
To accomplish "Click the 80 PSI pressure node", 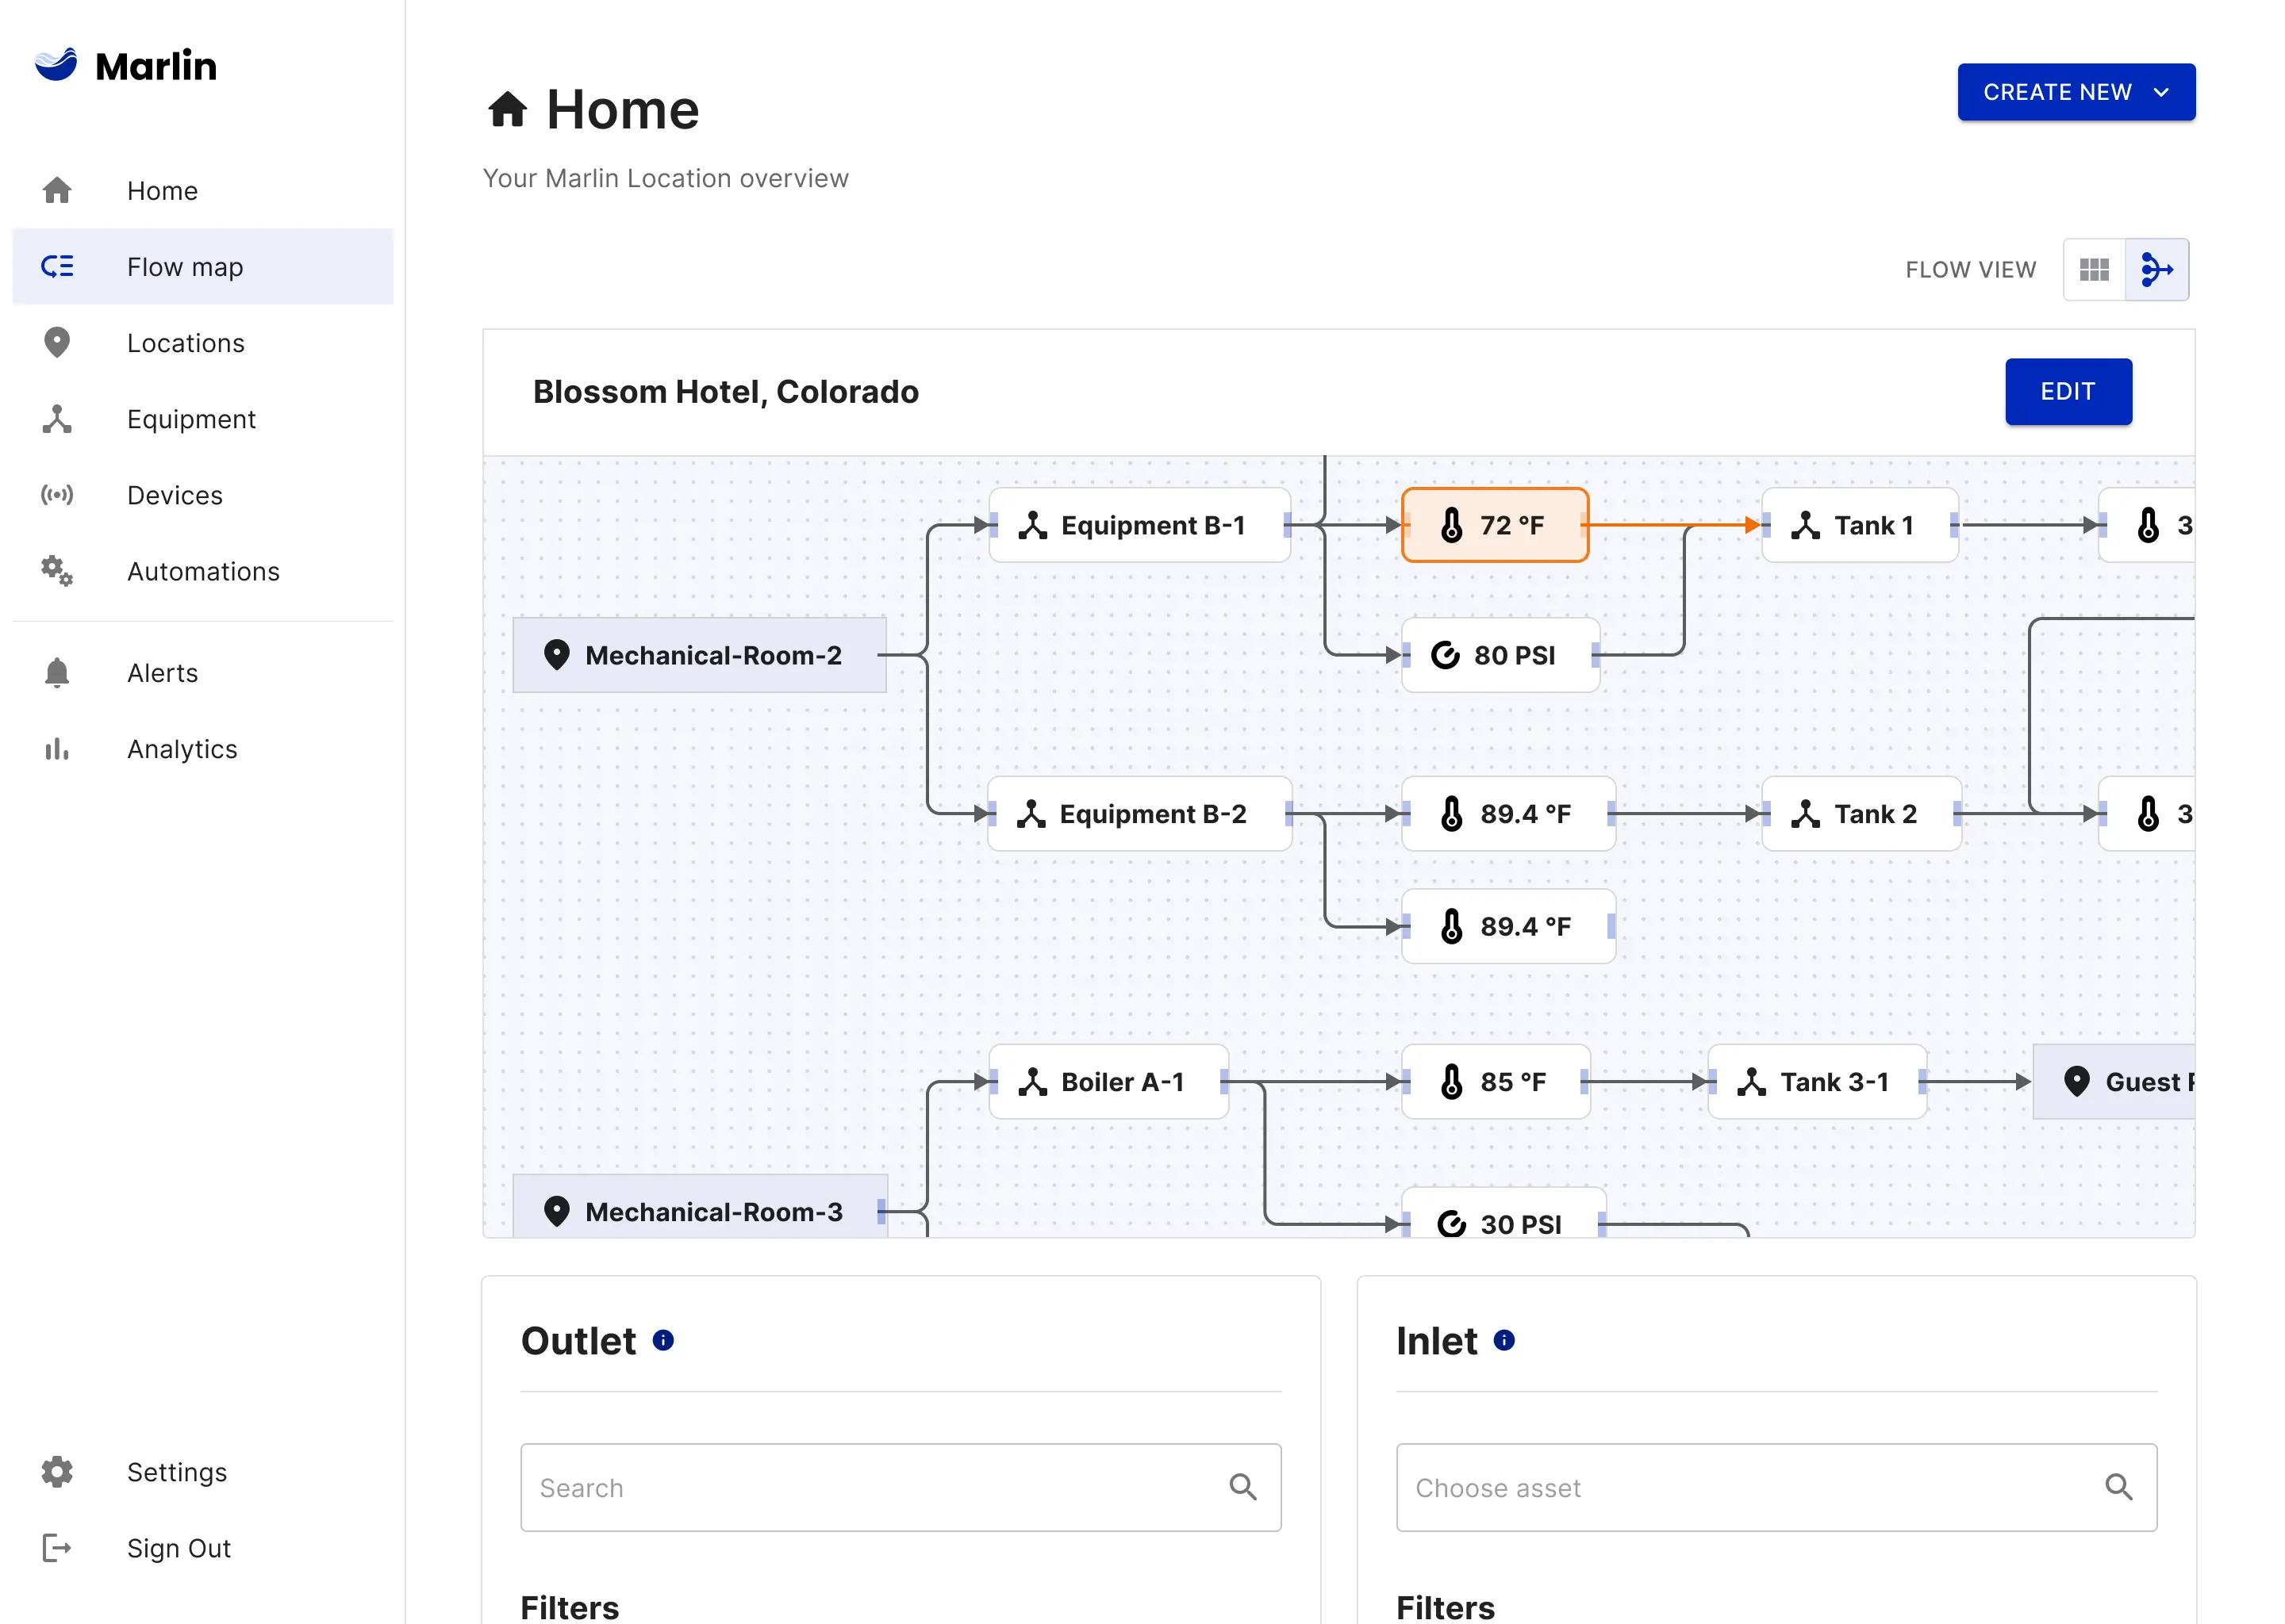I will (1499, 655).
